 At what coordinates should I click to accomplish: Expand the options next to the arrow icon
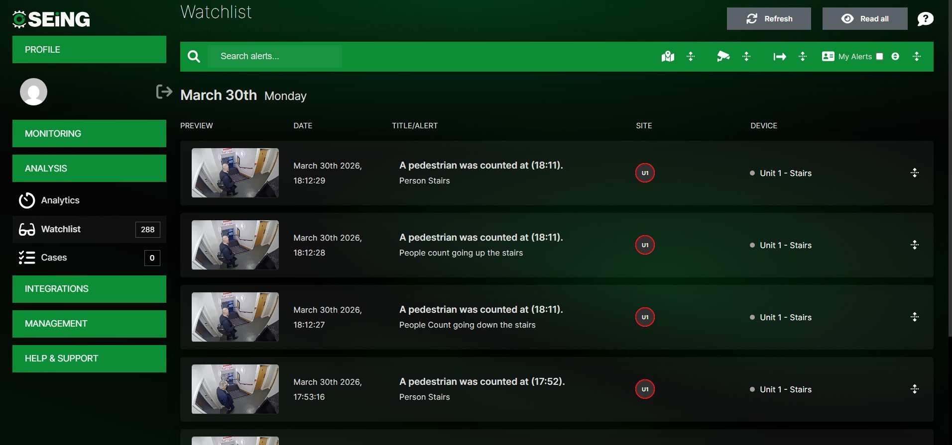[803, 57]
